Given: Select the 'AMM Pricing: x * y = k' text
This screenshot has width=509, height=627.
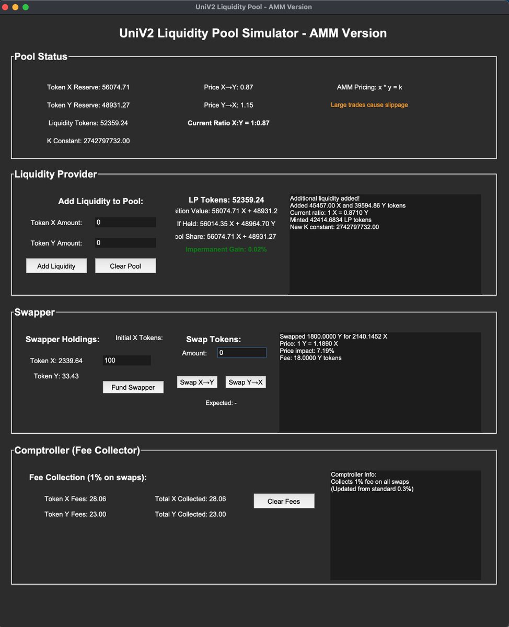Looking at the screenshot, I should [369, 87].
